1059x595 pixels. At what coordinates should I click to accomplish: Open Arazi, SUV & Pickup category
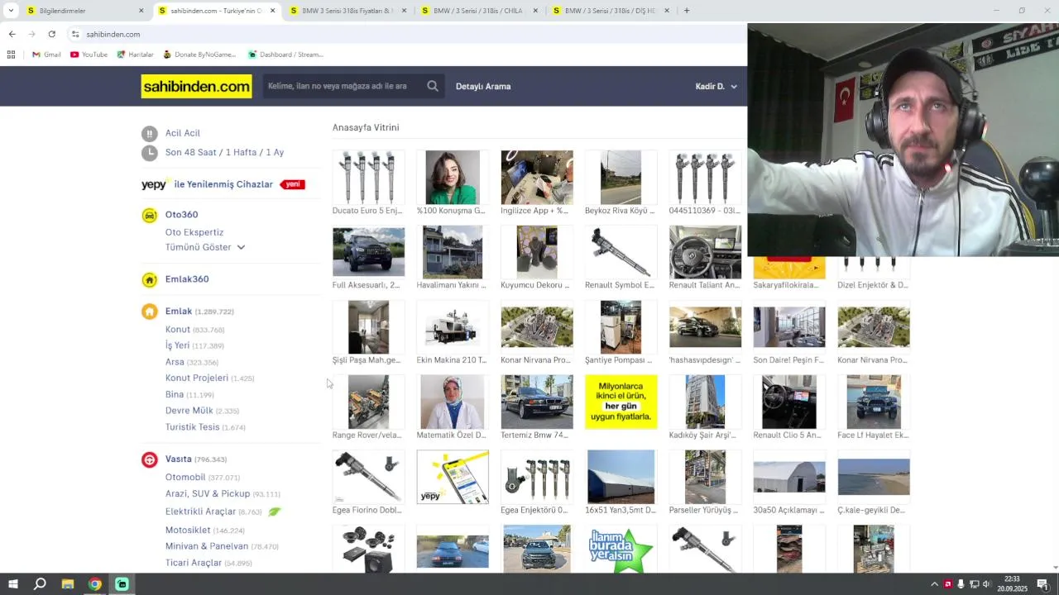pyautogui.click(x=208, y=494)
